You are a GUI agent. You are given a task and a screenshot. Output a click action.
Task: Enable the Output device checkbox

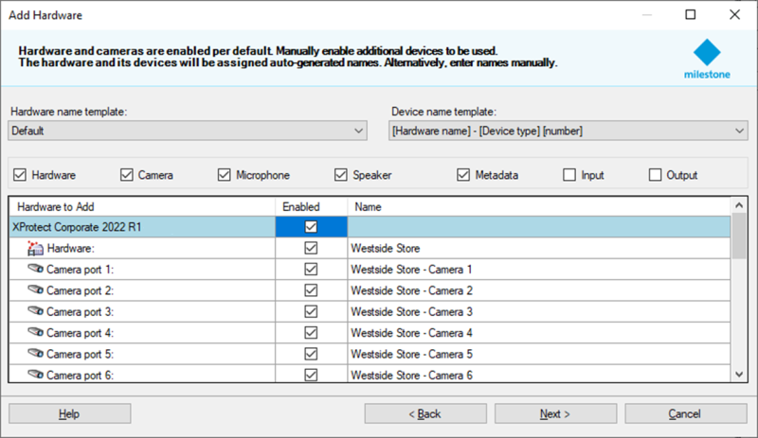coord(655,175)
